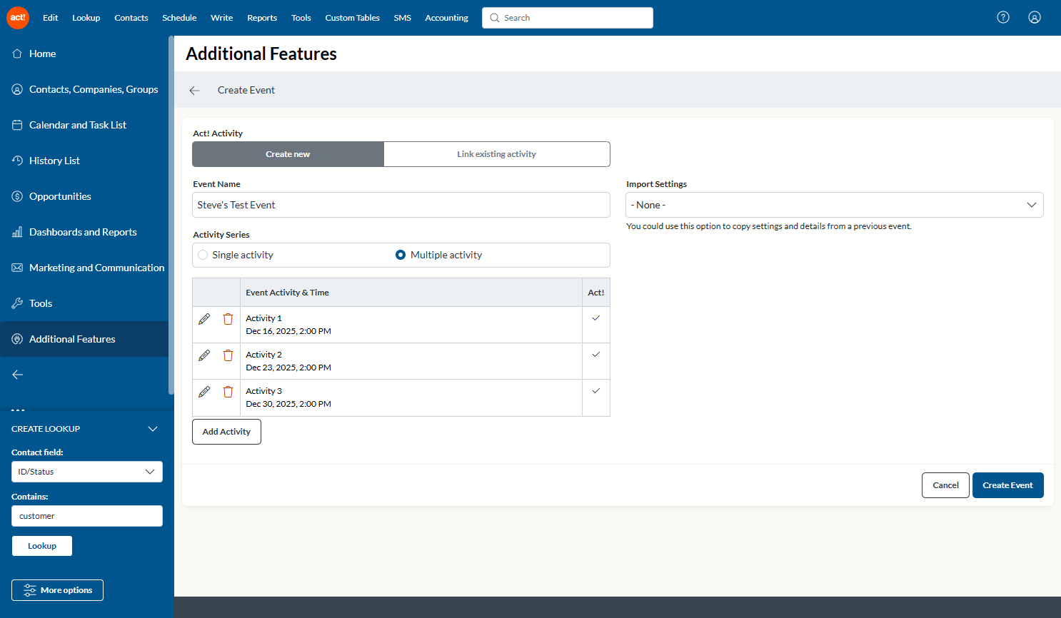The width and height of the screenshot is (1061, 618).
Task: Delete Activity 3 using the trash icon
Action: [228, 392]
